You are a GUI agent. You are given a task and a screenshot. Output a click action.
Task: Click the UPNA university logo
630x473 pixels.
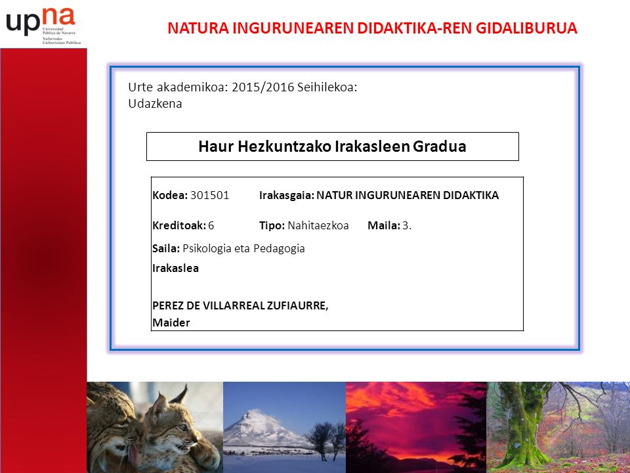pos(43,26)
